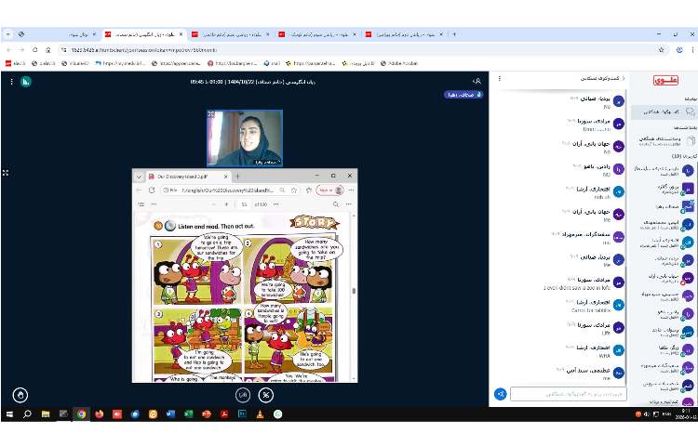Open the chat options three-dot menu
Viewport: 698px width, 446px height.
point(500,81)
